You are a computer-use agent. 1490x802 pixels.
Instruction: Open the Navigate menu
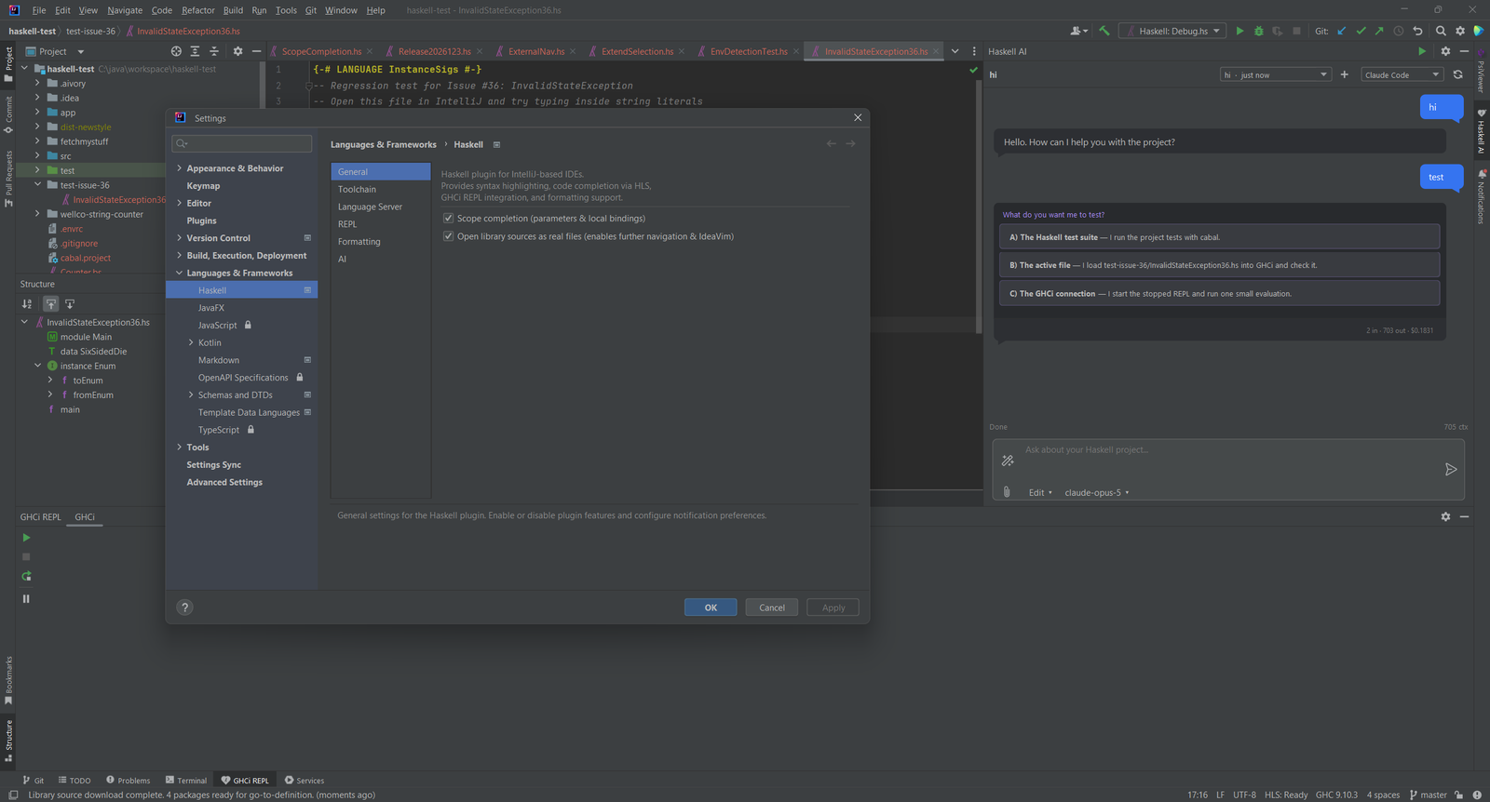pos(125,10)
